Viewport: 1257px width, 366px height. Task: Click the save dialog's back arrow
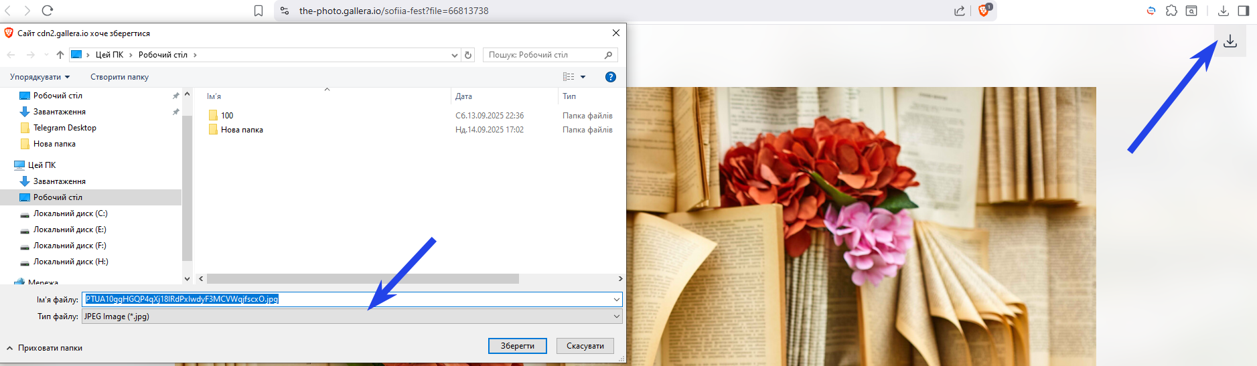tap(11, 55)
